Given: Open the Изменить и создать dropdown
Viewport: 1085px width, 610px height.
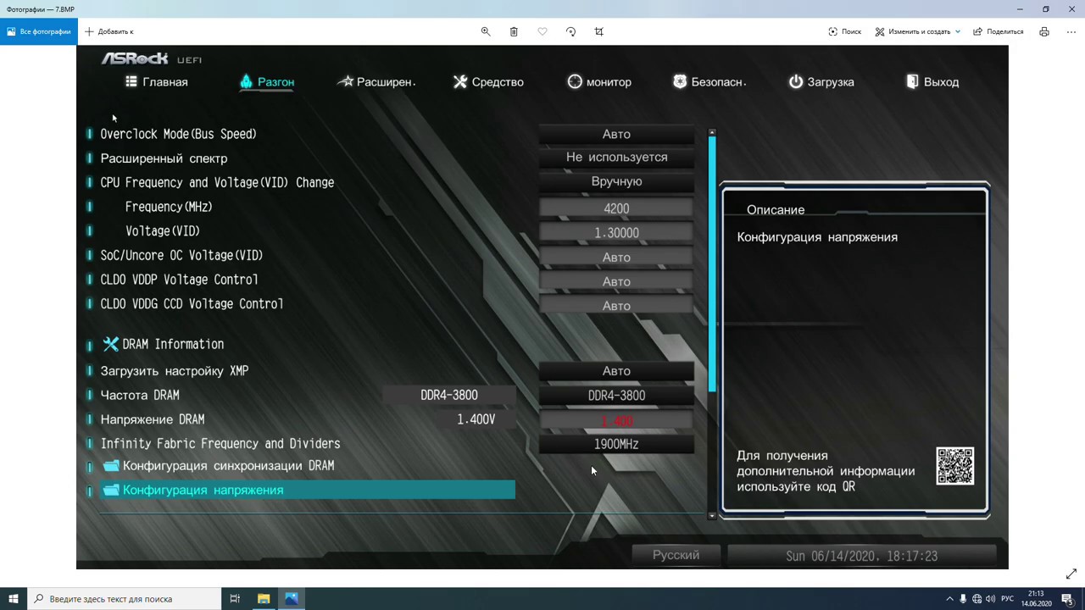Looking at the screenshot, I should [918, 31].
